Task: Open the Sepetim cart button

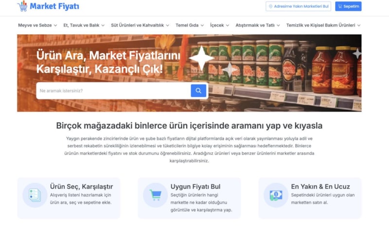Action: (x=348, y=6)
